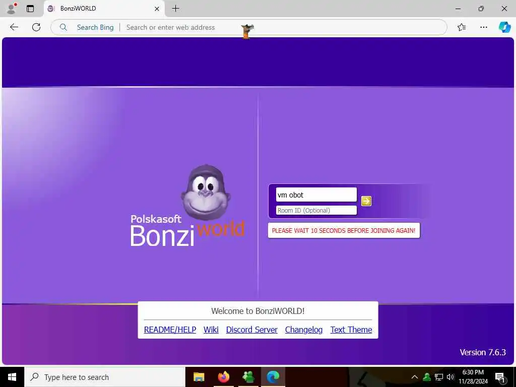The width and height of the screenshot is (516, 387).
Task: Open the clock showing 6:30 PM
Action: (473, 377)
